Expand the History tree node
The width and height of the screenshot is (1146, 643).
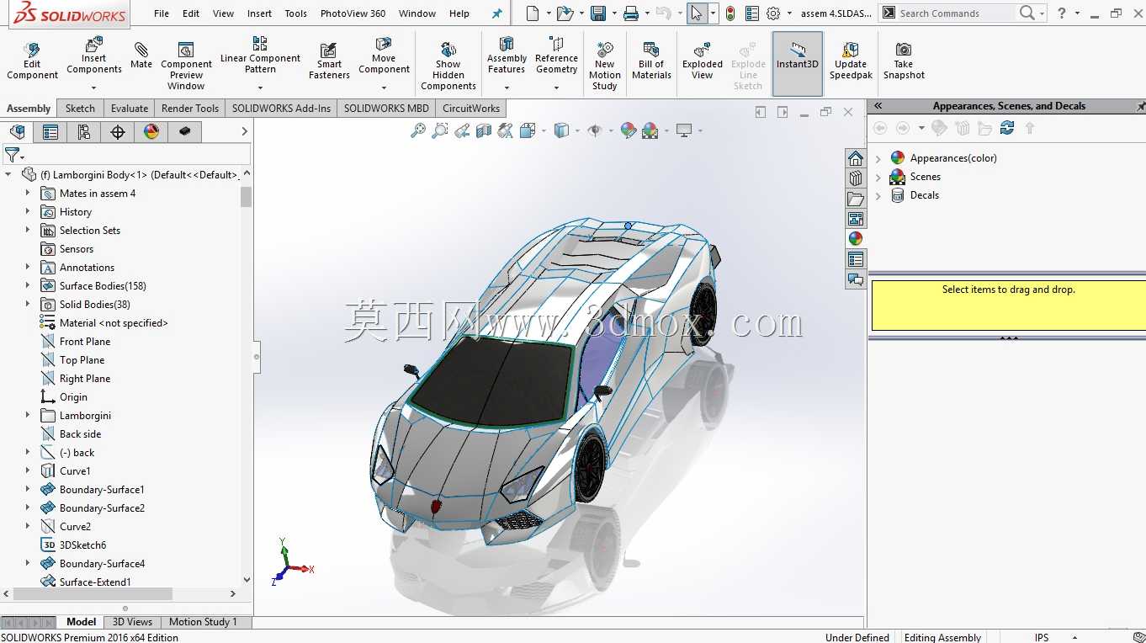click(x=28, y=211)
